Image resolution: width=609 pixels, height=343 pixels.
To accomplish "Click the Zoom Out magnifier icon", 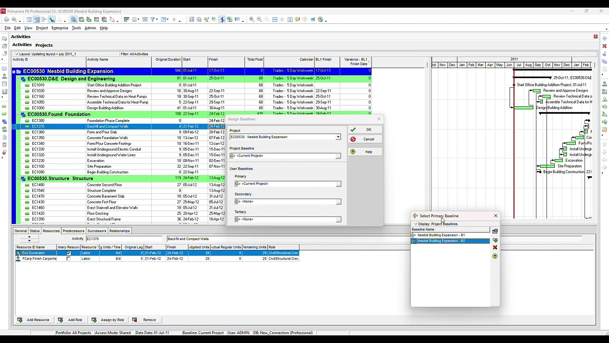I will [x=259, y=20].
